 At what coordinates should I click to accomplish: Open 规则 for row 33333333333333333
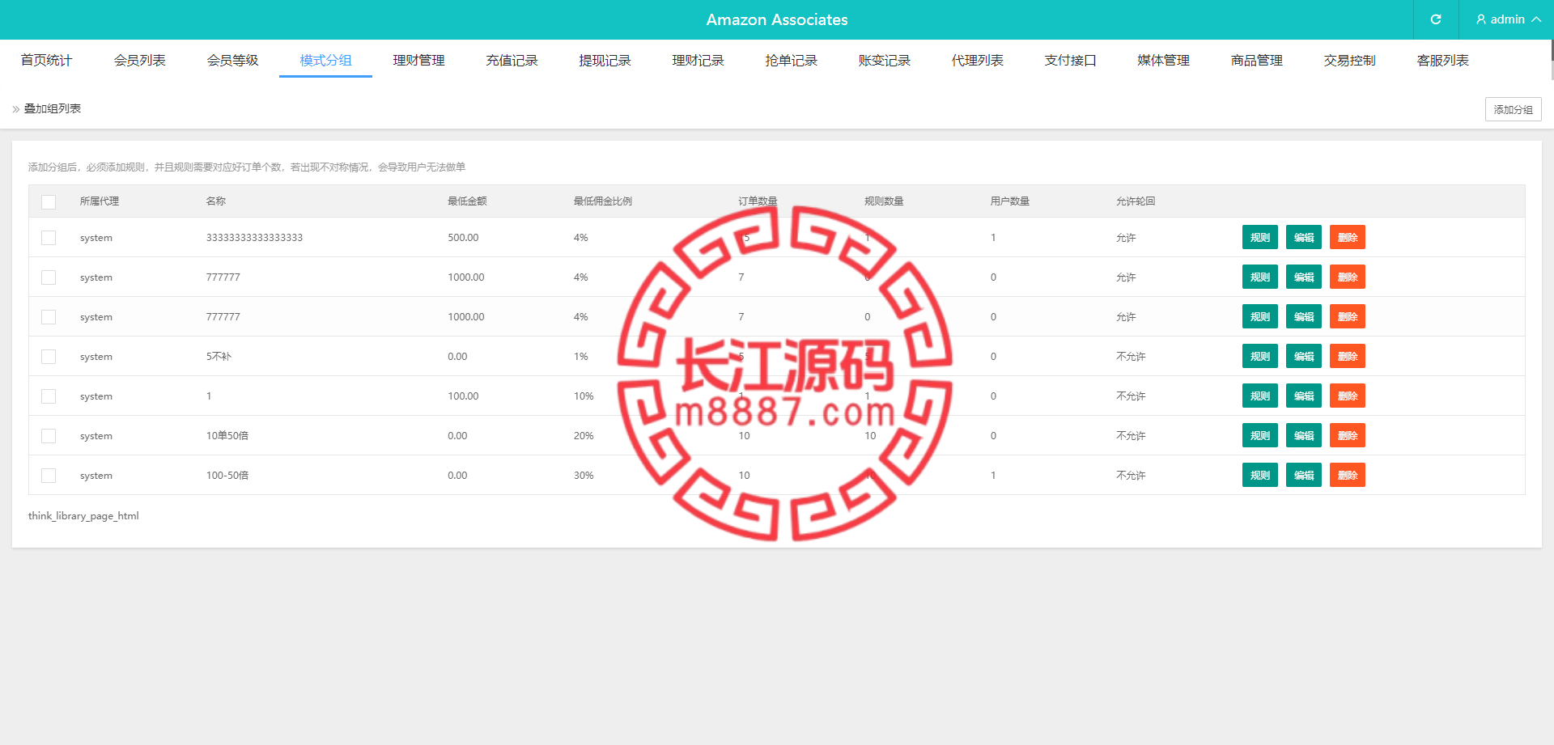click(x=1260, y=238)
